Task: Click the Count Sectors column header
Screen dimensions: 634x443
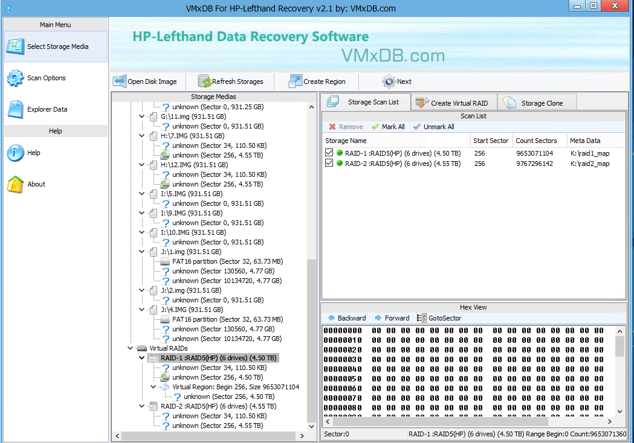Action: pos(539,141)
